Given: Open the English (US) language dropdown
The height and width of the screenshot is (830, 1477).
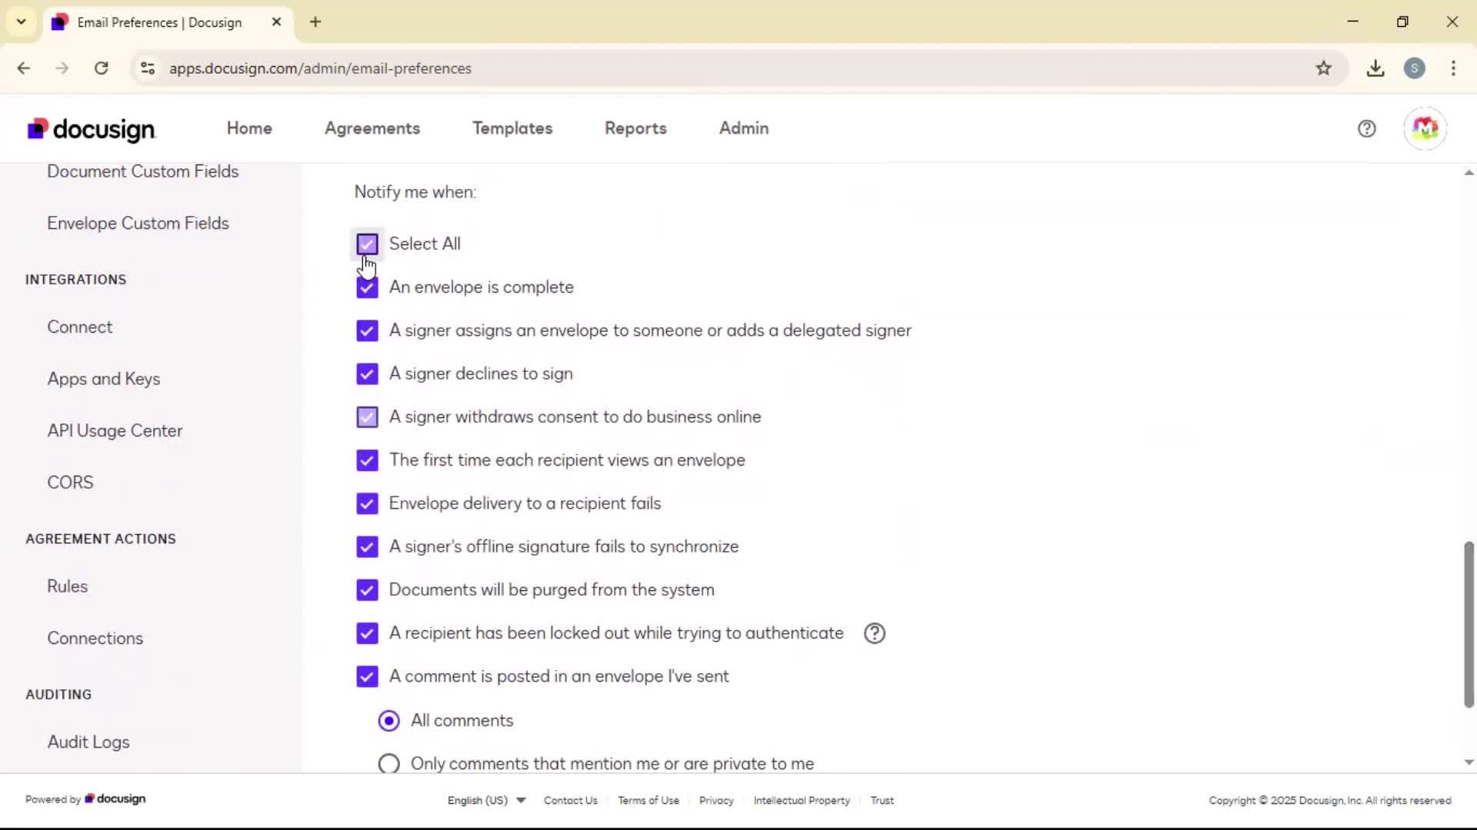Looking at the screenshot, I should pos(487,800).
